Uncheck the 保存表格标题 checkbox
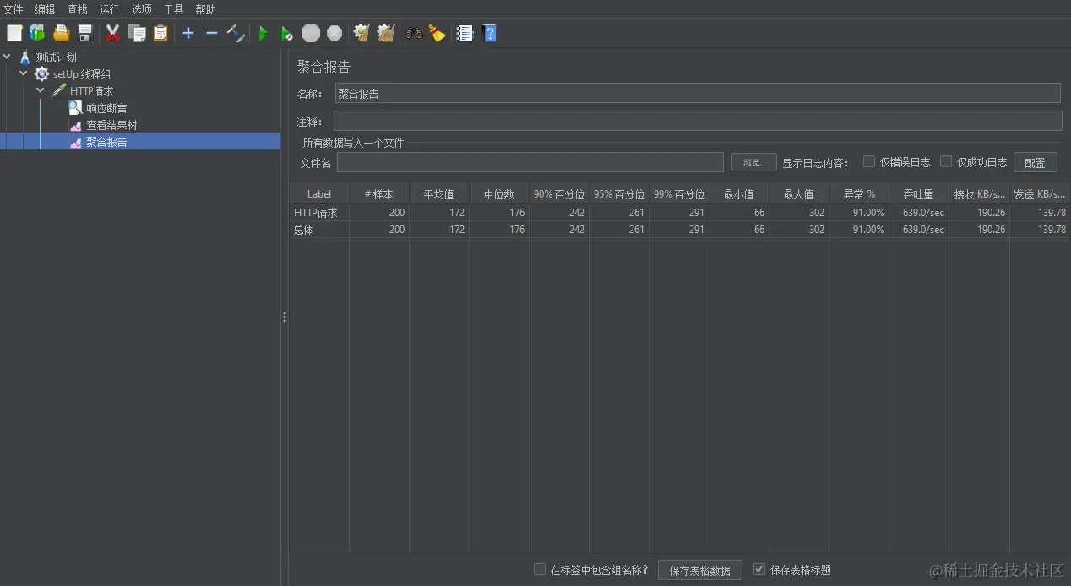 click(x=759, y=570)
